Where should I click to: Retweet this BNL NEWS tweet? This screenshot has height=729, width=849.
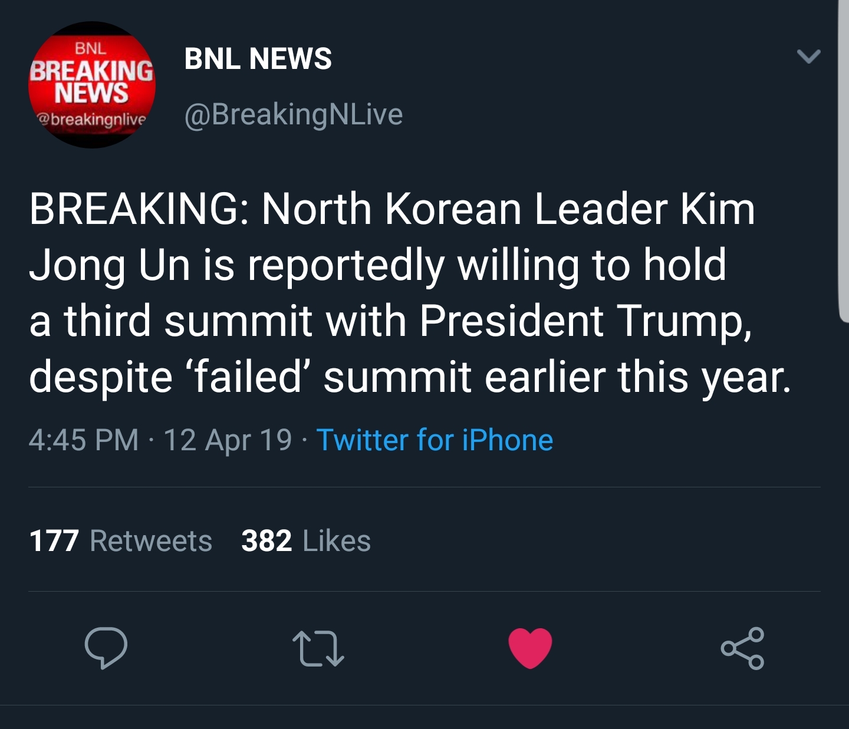tap(318, 648)
